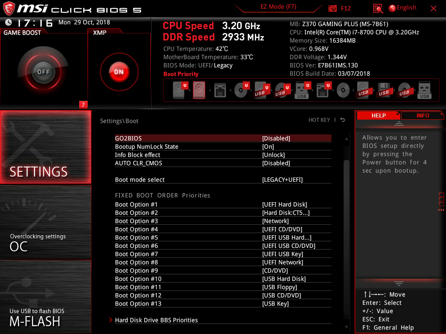
Task: Click the help panel top collapse handle
Action: pos(399,123)
